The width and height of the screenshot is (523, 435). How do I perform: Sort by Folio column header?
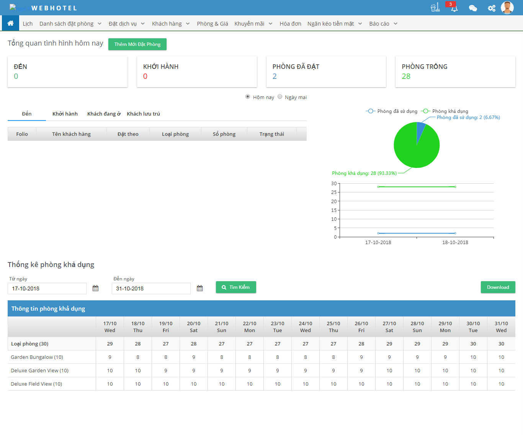[22, 134]
